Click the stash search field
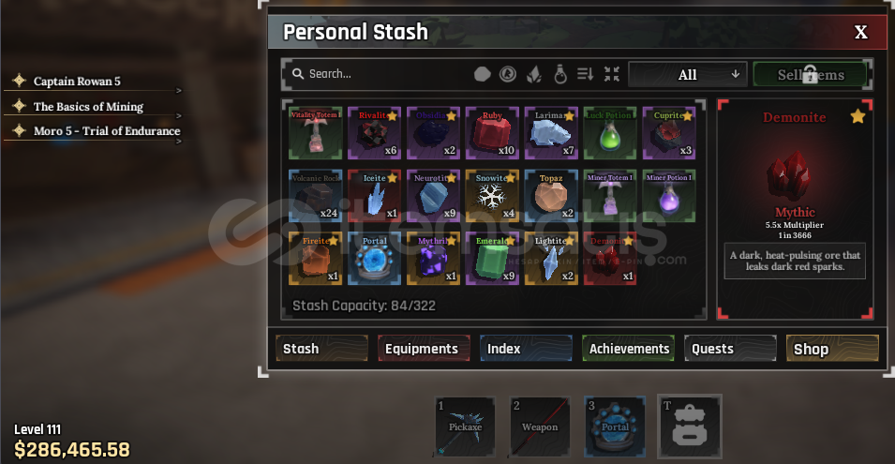 click(x=377, y=74)
